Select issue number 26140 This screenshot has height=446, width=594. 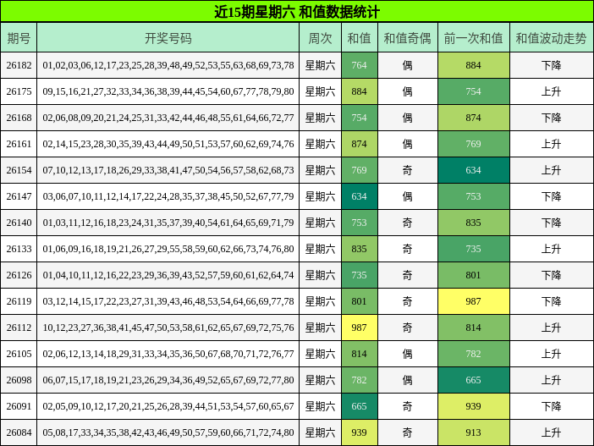coord(19,223)
